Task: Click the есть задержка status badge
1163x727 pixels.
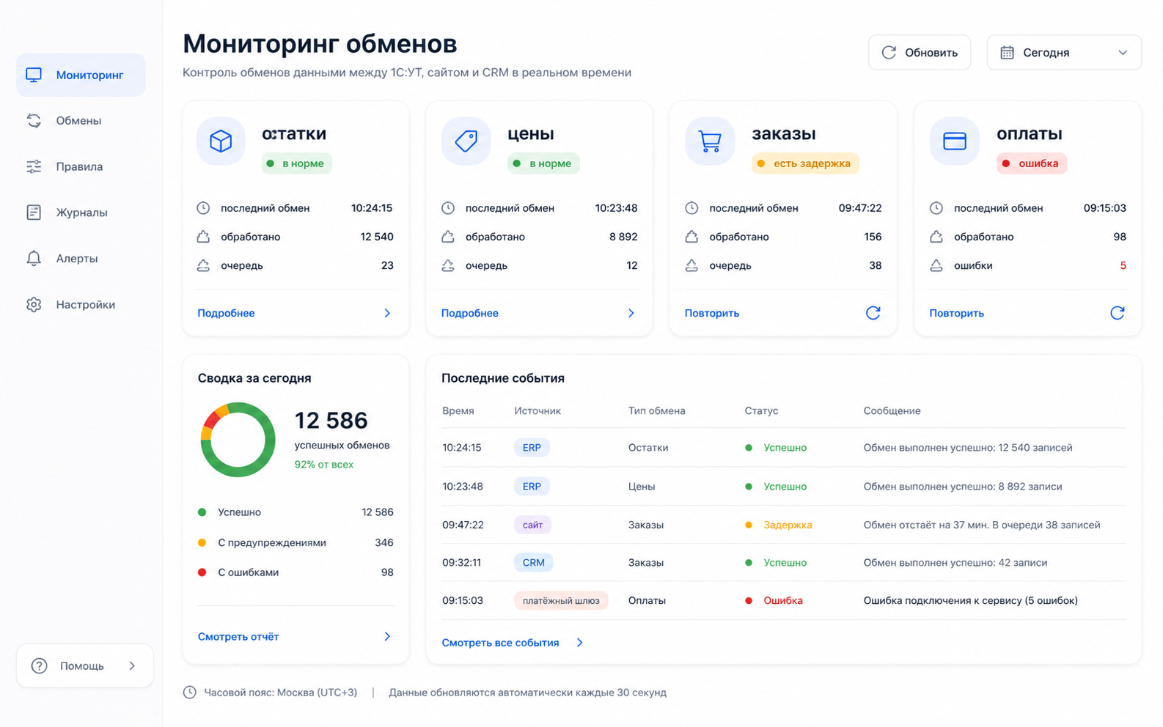Action: click(x=805, y=163)
